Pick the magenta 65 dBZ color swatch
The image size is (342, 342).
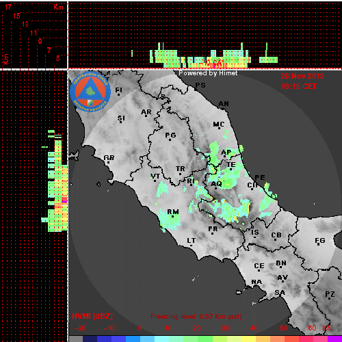pos(334,339)
